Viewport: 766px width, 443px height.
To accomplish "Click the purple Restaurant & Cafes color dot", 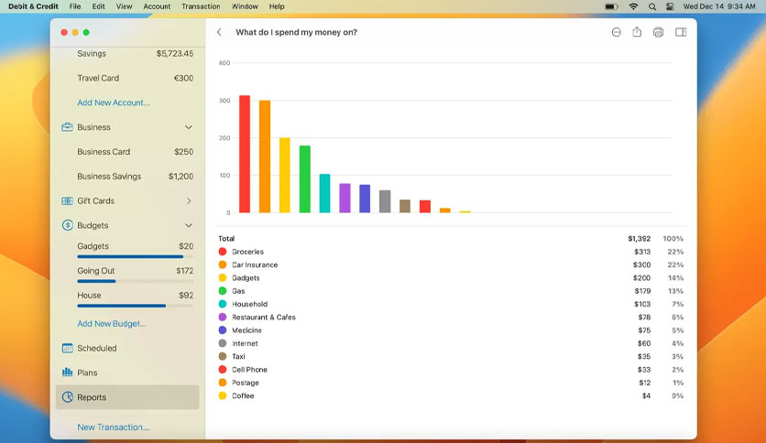I will coord(223,317).
